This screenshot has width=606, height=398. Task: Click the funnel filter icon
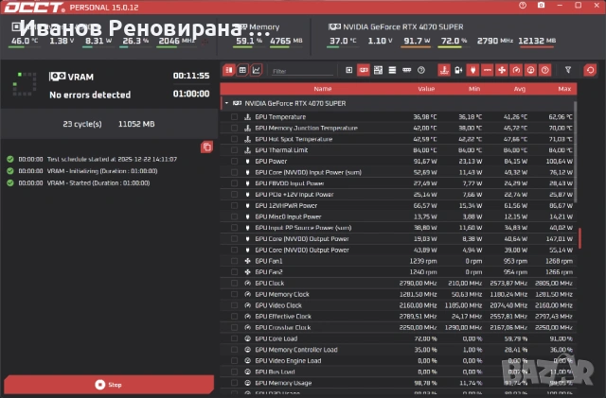click(568, 70)
